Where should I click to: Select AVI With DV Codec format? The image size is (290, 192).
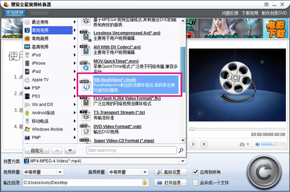click(117, 47)
